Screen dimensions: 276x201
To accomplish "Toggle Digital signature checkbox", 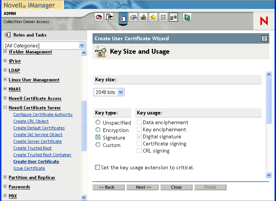I will pyautogui.click(x=139, y=136).
